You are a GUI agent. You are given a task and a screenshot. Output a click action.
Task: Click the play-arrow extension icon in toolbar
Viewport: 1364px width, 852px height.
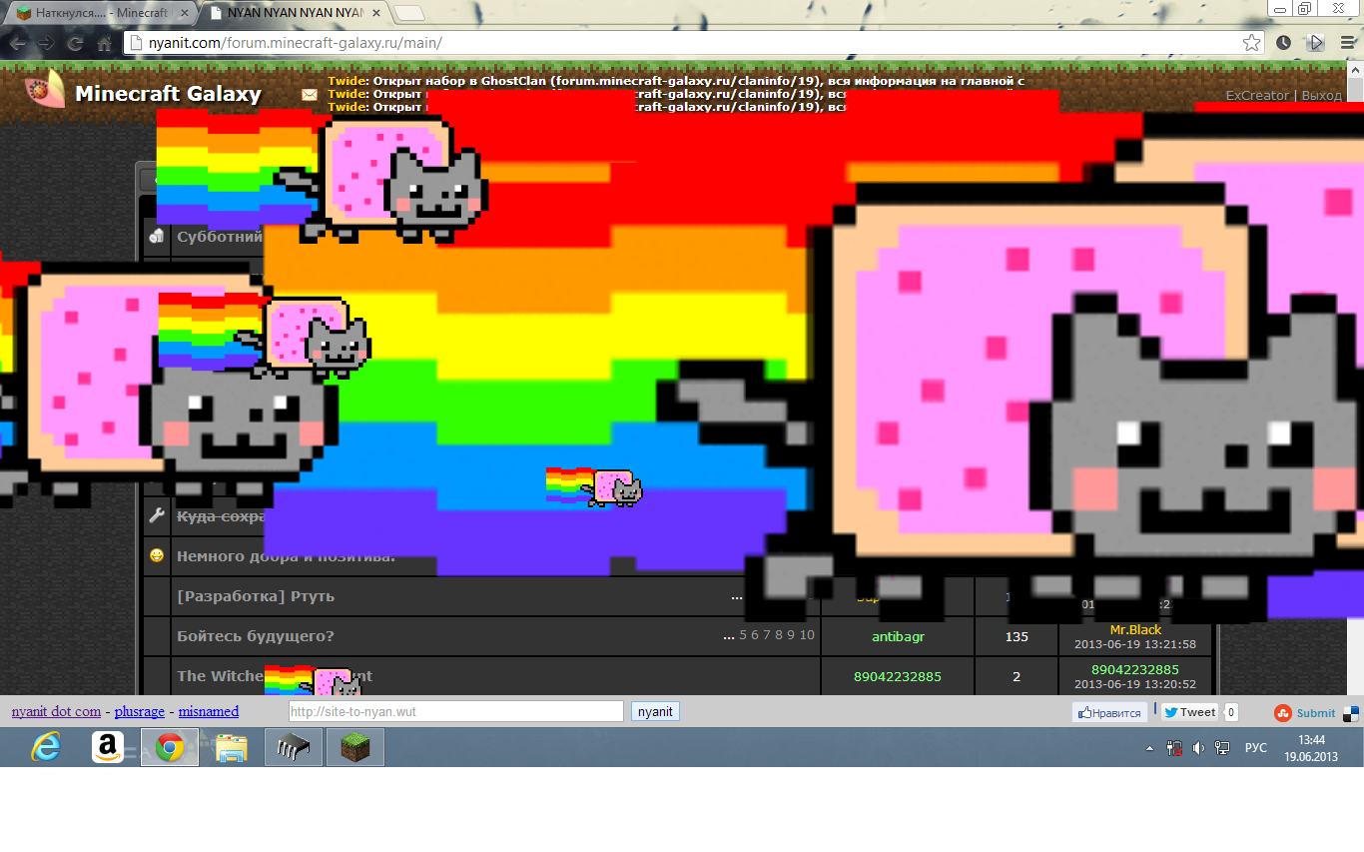[x=1316, y=43]
